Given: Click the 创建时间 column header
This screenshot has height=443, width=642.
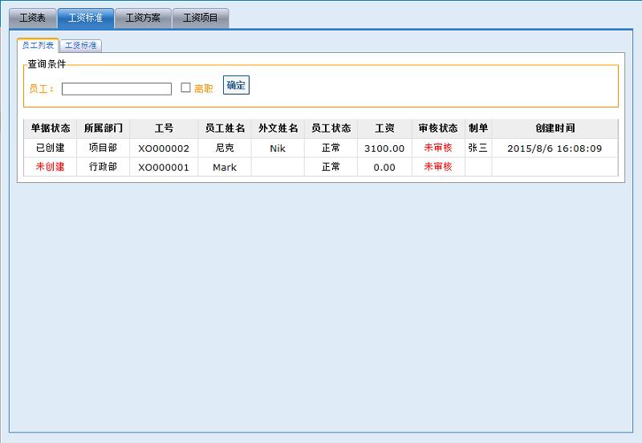Looking at the screenshot, I should (x=555, y=128).
